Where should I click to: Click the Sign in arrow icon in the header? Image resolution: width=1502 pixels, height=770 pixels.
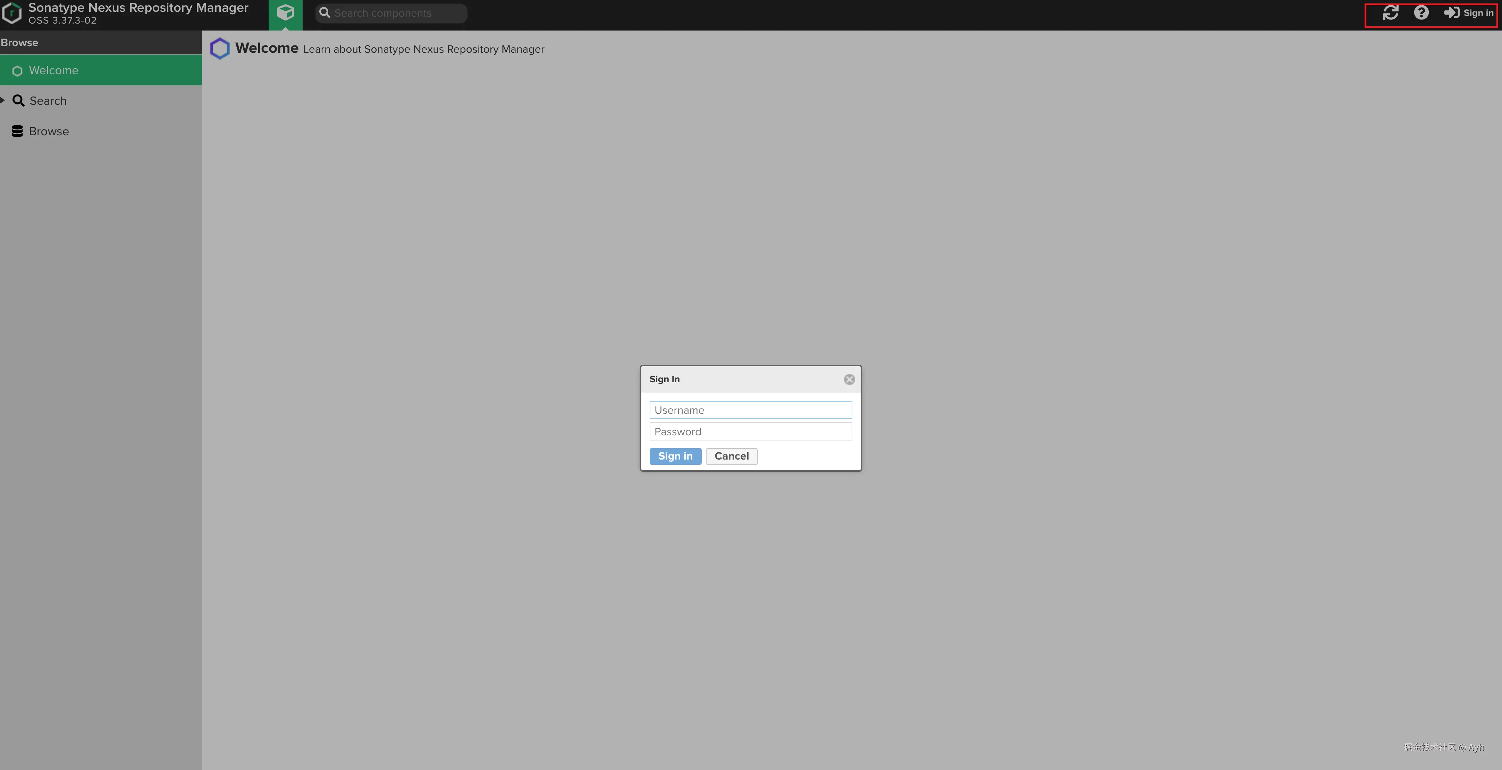1451,13
